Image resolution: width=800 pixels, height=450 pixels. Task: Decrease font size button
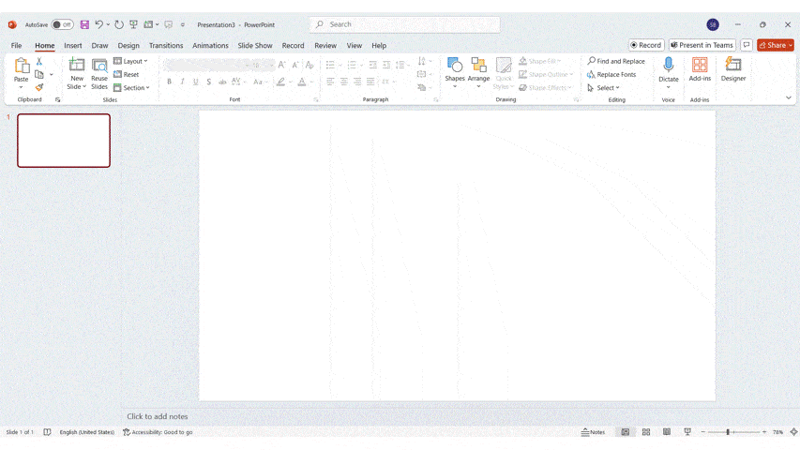(294, 65)
